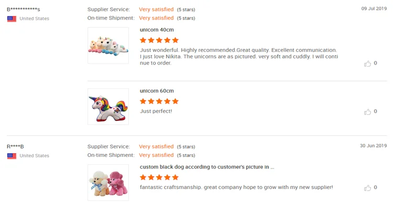Image resolution: width=393 pixels, height=210 pixels.
Task: Click thumbs-up on the custom black dog review
Action: click(x=367, y=187)
